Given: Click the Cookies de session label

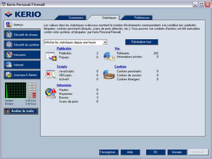Looking at the screenshot, I should tap(129, 75).
